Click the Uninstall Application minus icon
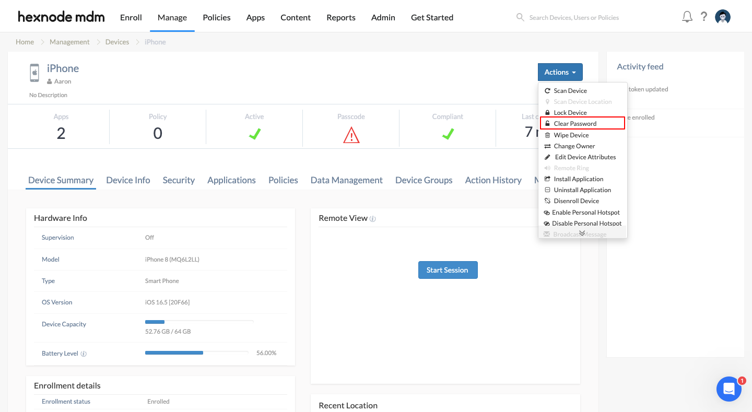Screen dimensions: 752x412 click(547, 190)
